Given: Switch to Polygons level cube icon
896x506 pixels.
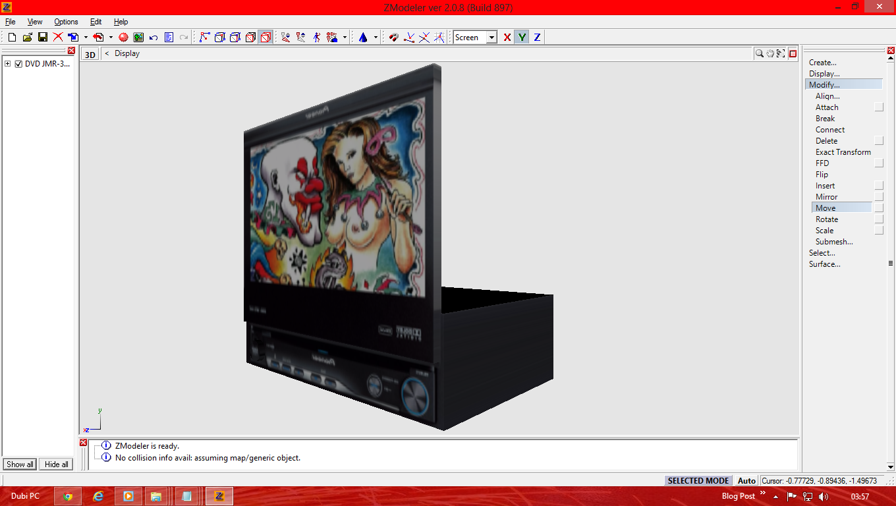Looking at the screenshot, I should 250,38.
